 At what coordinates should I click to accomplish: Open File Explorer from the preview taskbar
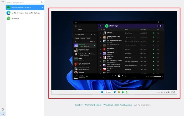point(119,92)
